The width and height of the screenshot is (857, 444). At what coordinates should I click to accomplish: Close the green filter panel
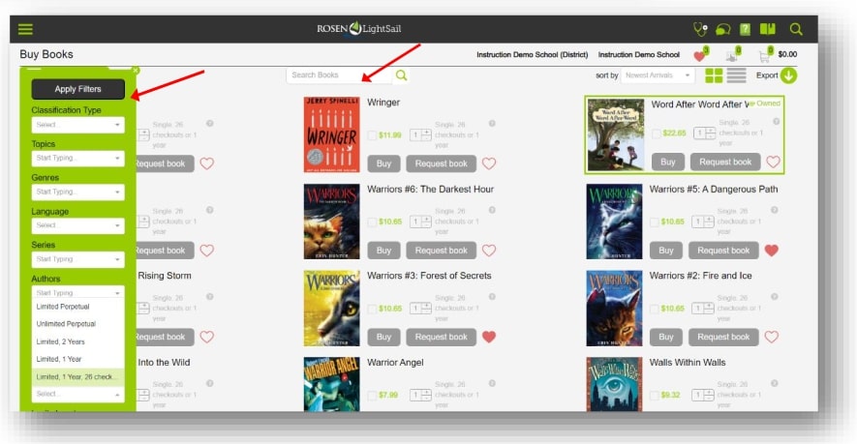click(136, 70)
